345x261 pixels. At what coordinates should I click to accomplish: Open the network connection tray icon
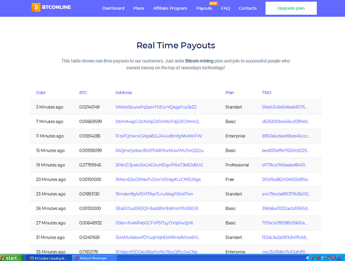tap(324, 258)
